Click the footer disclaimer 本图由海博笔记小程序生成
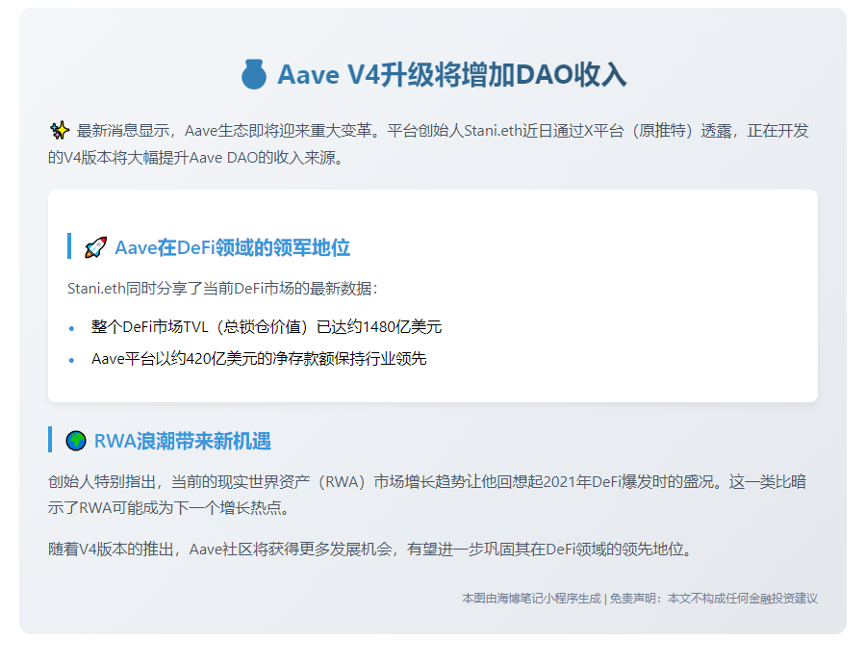 pos(640,599)
